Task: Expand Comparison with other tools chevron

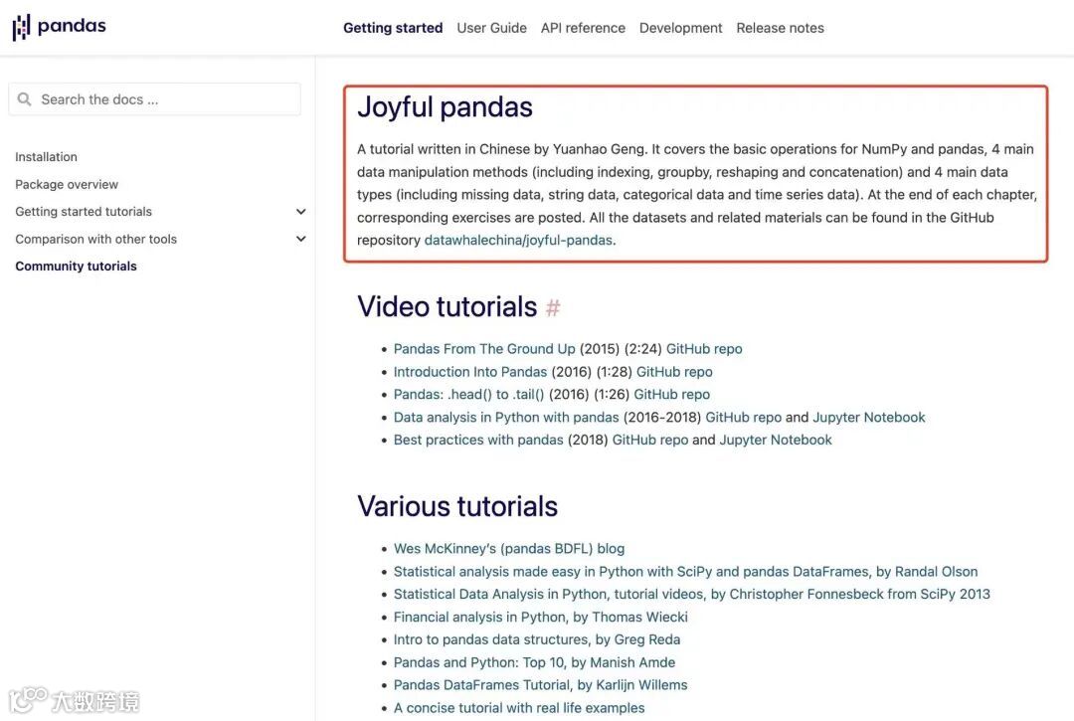Action: click(x=300, y=239)
